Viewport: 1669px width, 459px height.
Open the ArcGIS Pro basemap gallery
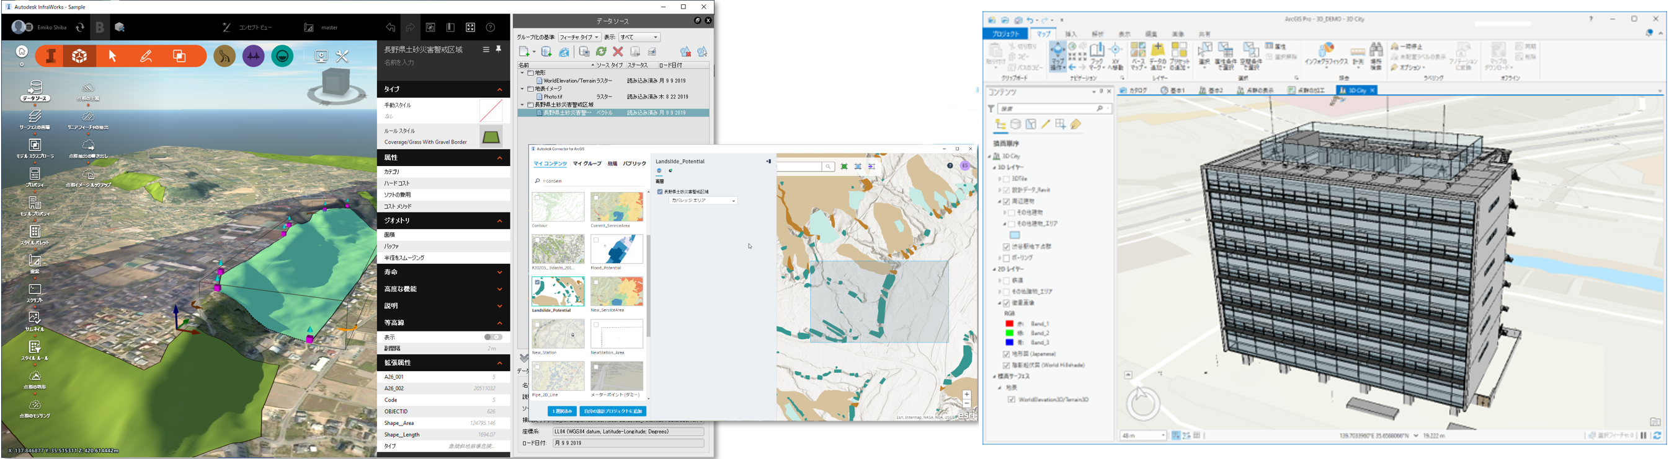[1138, 55]
